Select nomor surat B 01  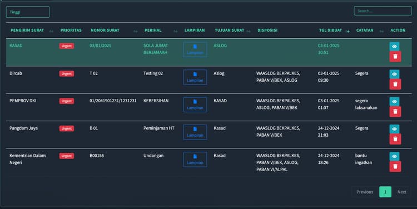pos(93,128)
